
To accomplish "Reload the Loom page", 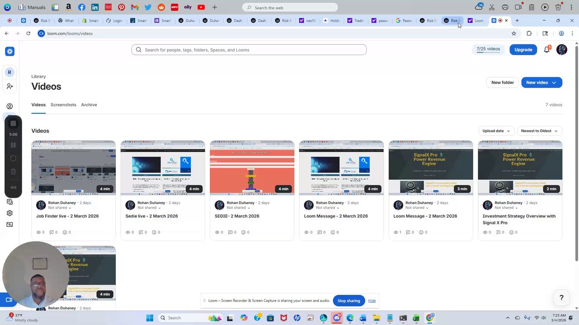I will [x=28, y=33].
